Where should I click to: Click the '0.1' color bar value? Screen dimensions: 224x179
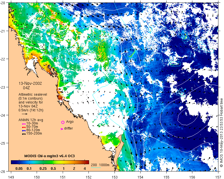29,169
